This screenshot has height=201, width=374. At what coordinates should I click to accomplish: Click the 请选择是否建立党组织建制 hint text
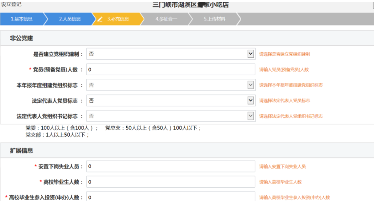click(x=285, y=54)
